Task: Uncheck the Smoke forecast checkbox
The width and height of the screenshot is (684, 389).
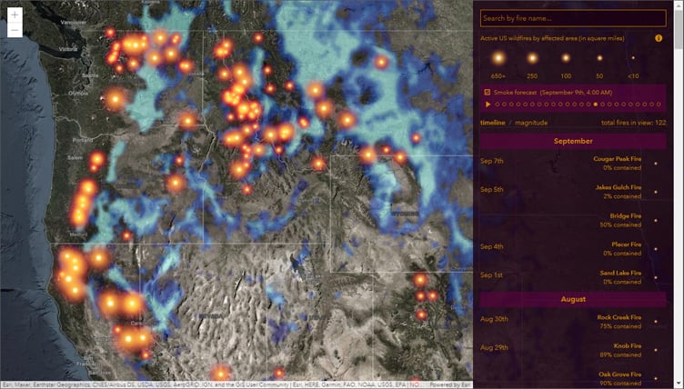Action: click(488, 92)
